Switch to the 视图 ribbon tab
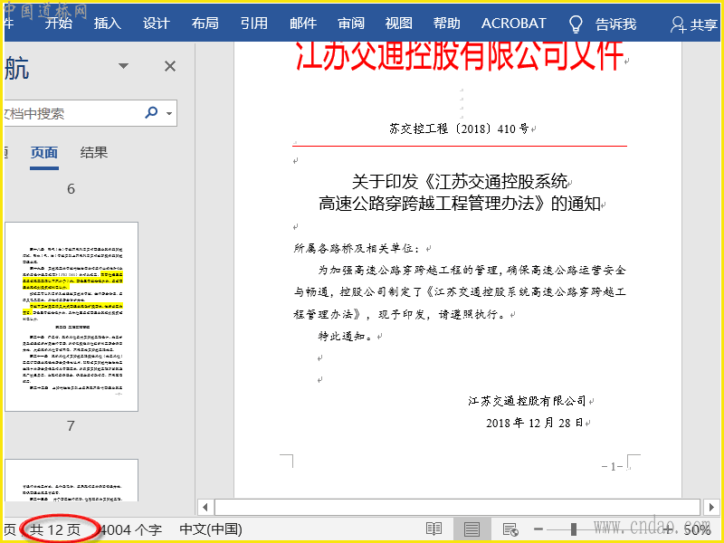 (x=399, y=24)
